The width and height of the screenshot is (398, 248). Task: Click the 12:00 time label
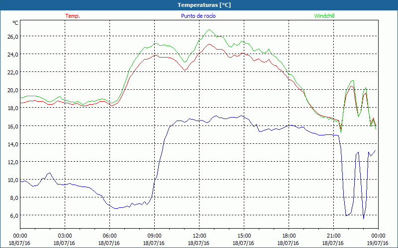pyautogui.click(x=199, y=236)
